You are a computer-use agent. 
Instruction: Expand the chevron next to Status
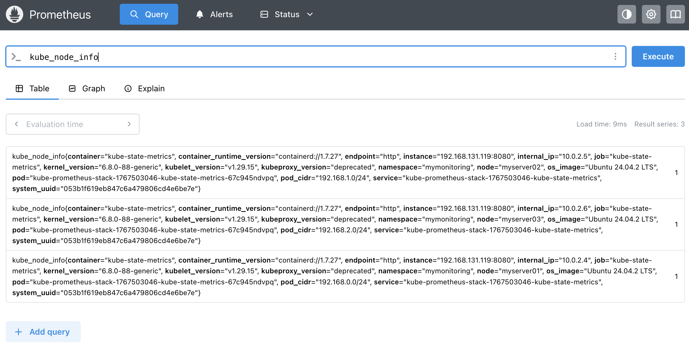point(310,14)
